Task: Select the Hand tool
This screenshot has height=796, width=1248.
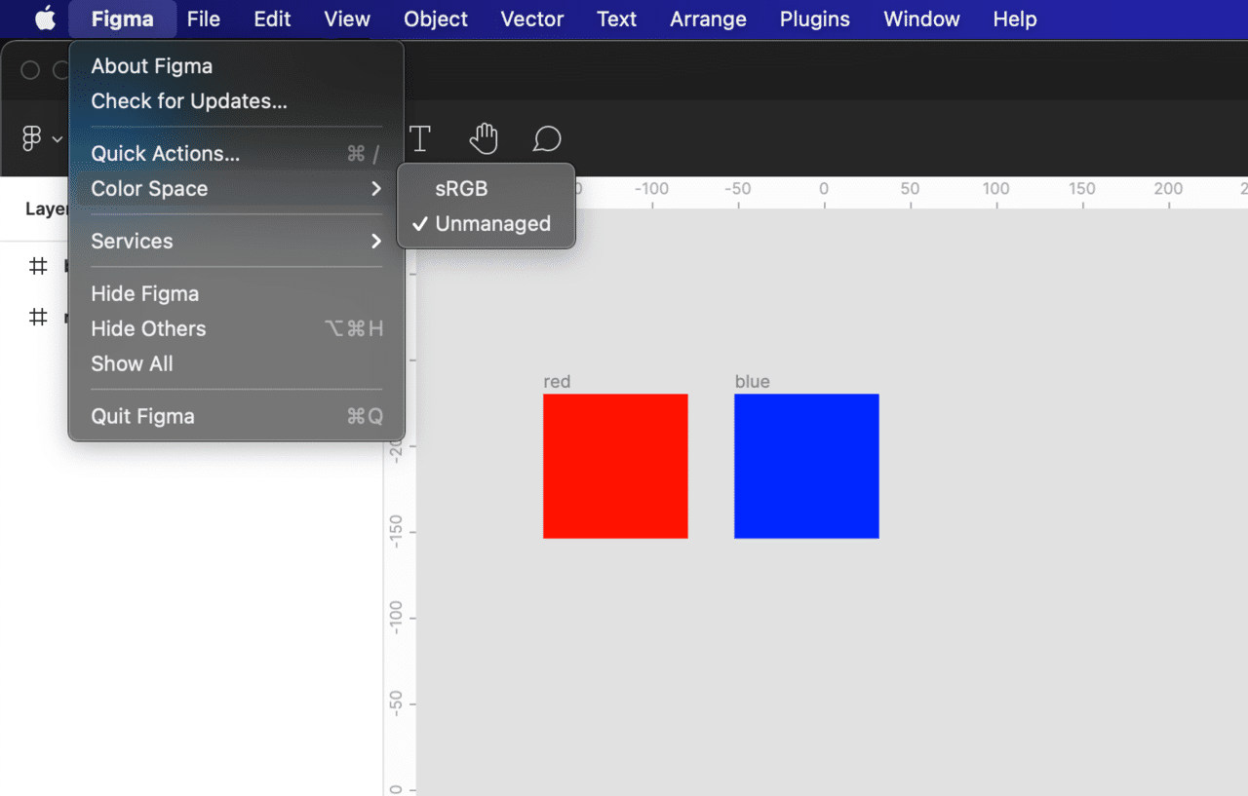Action: click(484, 139)
